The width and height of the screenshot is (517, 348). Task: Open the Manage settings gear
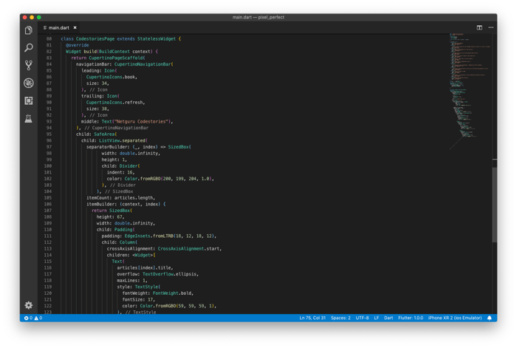click(29, 304)
